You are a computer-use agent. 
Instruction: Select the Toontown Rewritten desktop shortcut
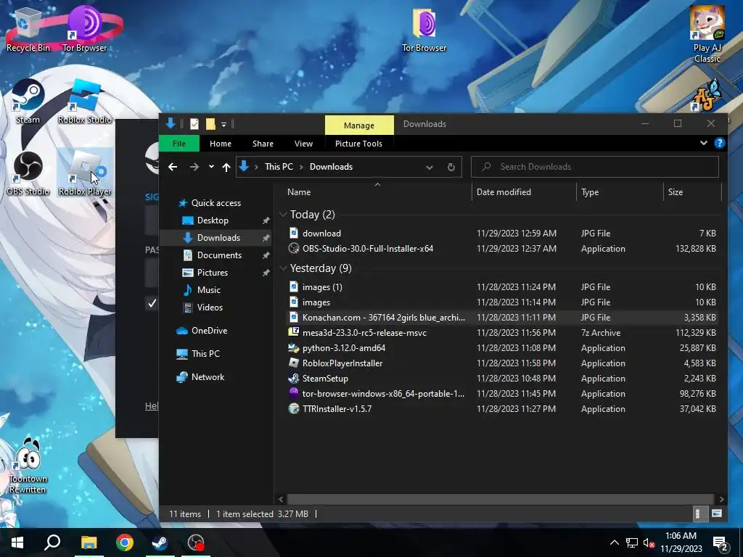pos(28,466)
